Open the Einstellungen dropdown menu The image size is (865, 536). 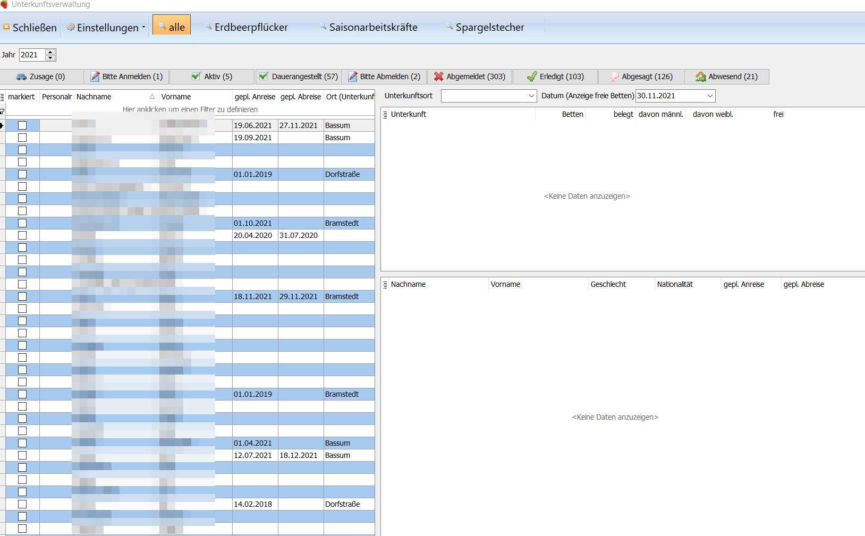tap(106, 27)
